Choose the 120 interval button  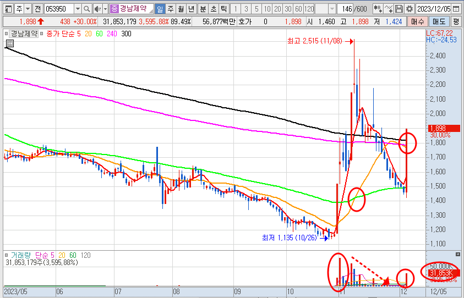click(309, 9)
